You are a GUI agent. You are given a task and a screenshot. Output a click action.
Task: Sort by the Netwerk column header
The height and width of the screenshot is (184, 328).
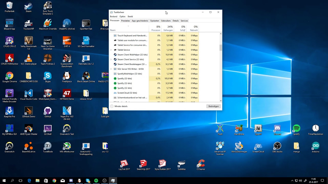click(x=192, y=28)
